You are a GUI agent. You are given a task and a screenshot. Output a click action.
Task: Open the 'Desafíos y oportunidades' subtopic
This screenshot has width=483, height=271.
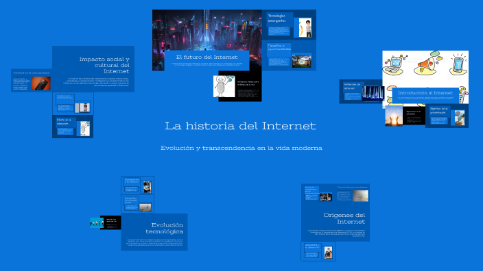(x=289, y=55)
